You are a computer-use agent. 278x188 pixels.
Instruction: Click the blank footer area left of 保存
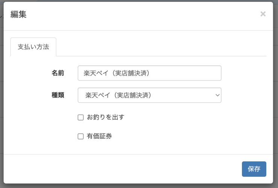[122, 169]
